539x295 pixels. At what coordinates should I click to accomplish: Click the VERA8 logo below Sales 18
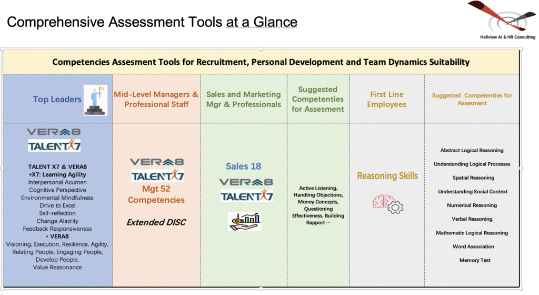(x=246, y=182)
